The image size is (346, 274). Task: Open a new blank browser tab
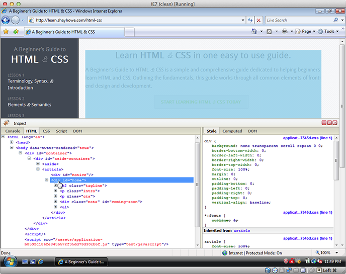(x=130, y=32)
